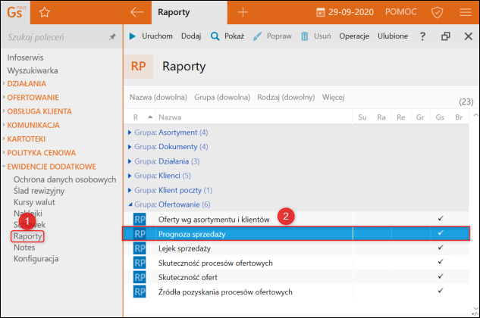Click the Pokaż magnifier icon
Screen dimensions: 480x318
(x=215, y=36)
